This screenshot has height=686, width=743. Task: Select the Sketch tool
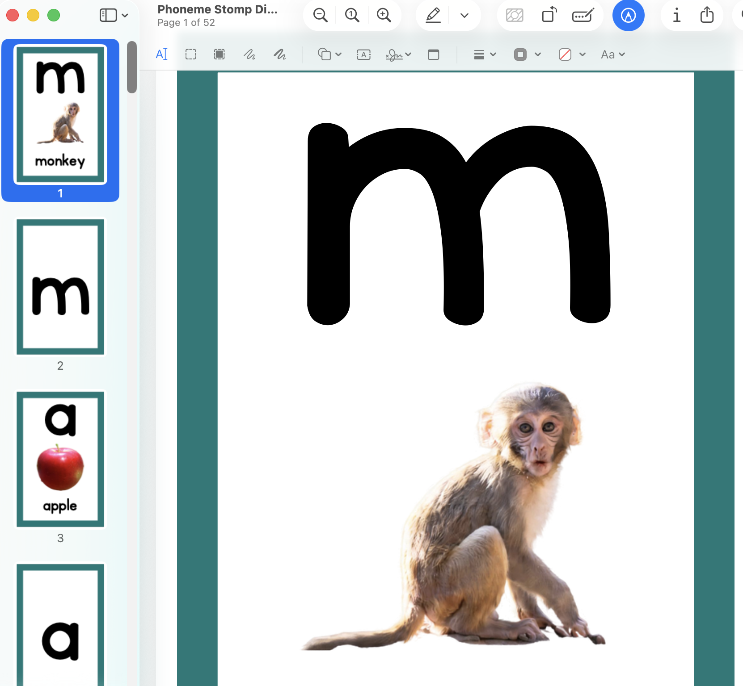249,54
